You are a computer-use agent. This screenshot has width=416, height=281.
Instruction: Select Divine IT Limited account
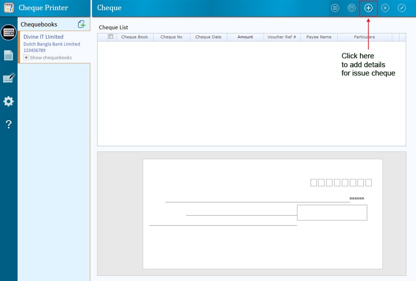coord(44,37)
